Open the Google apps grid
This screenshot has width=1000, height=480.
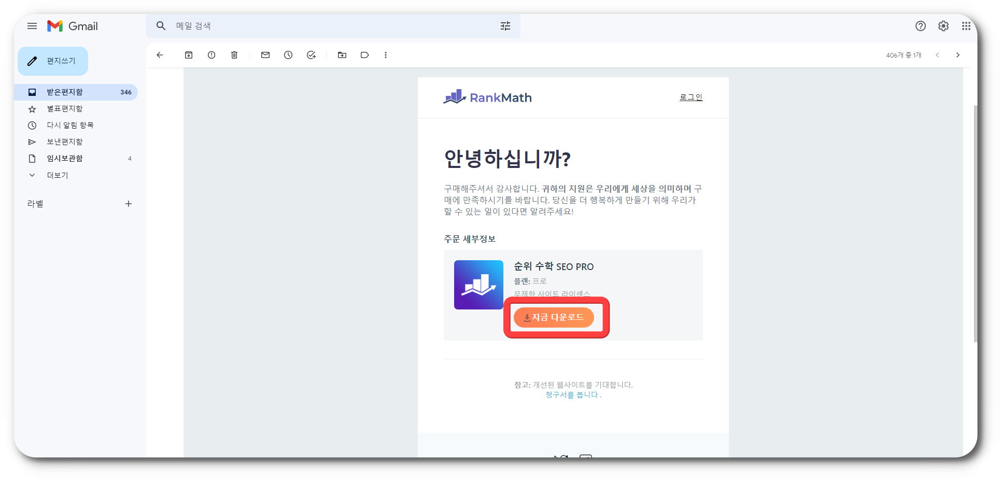pyautogui.click(x=966, y=26)
